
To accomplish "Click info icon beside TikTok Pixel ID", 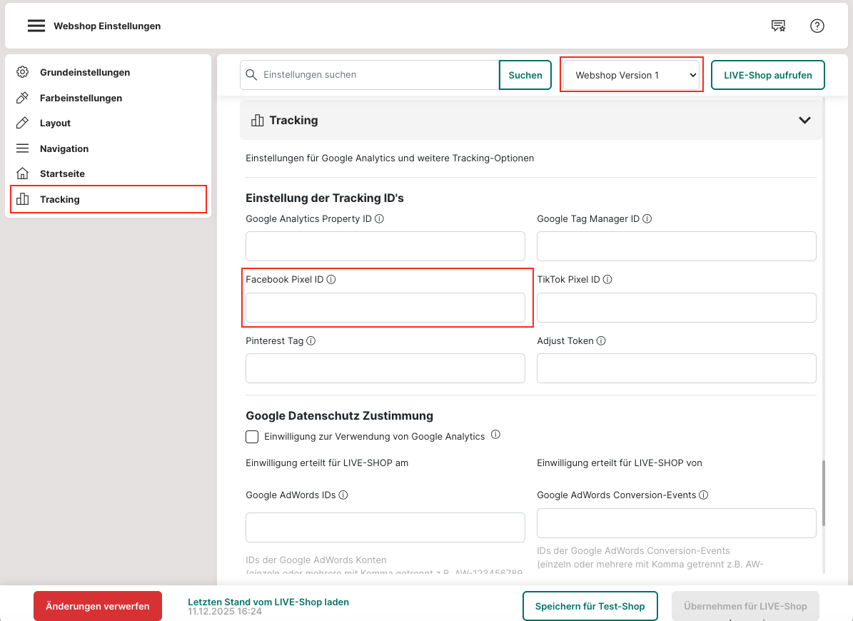I will pyautogui.click(x=607, y=280).
